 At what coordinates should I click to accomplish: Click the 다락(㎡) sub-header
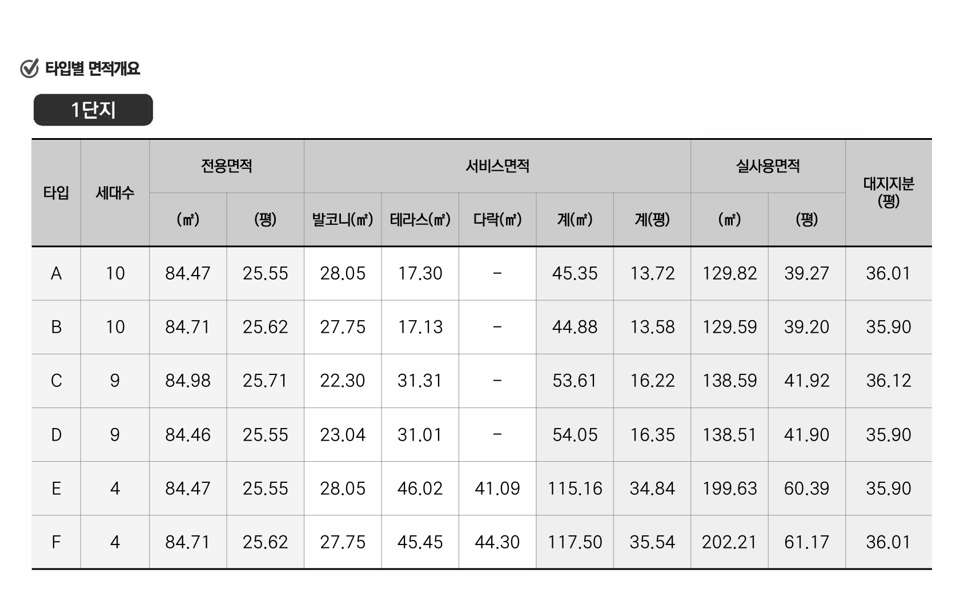(497, 219)
